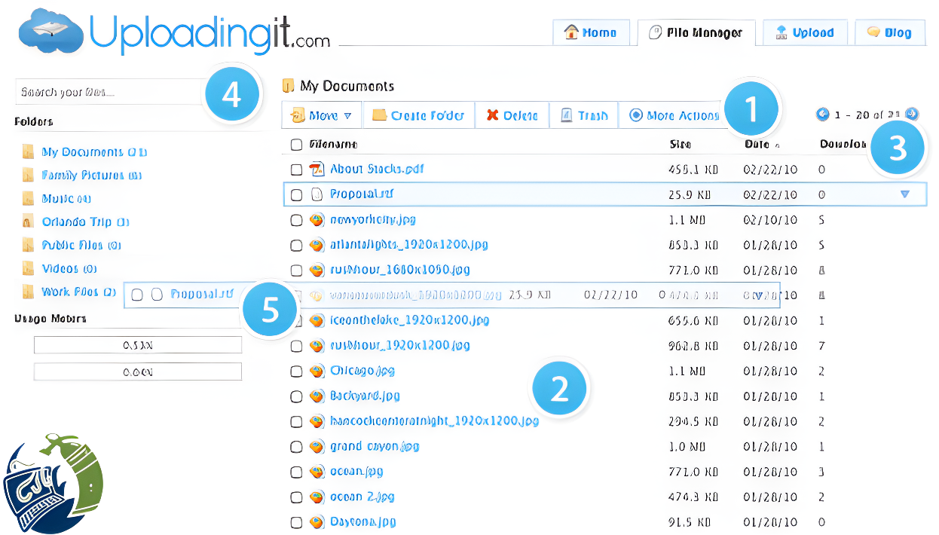The width and height of the screenshot is (939, 535).
Task: Check the box for About Stacks.pdf
Action: [x=296, y=170]
